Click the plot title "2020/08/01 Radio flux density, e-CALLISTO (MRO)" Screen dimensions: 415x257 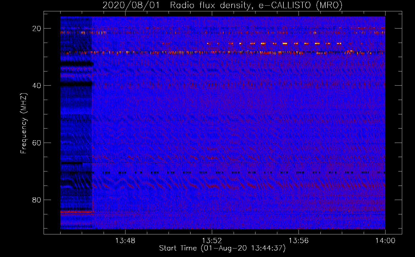pos(222,5)
